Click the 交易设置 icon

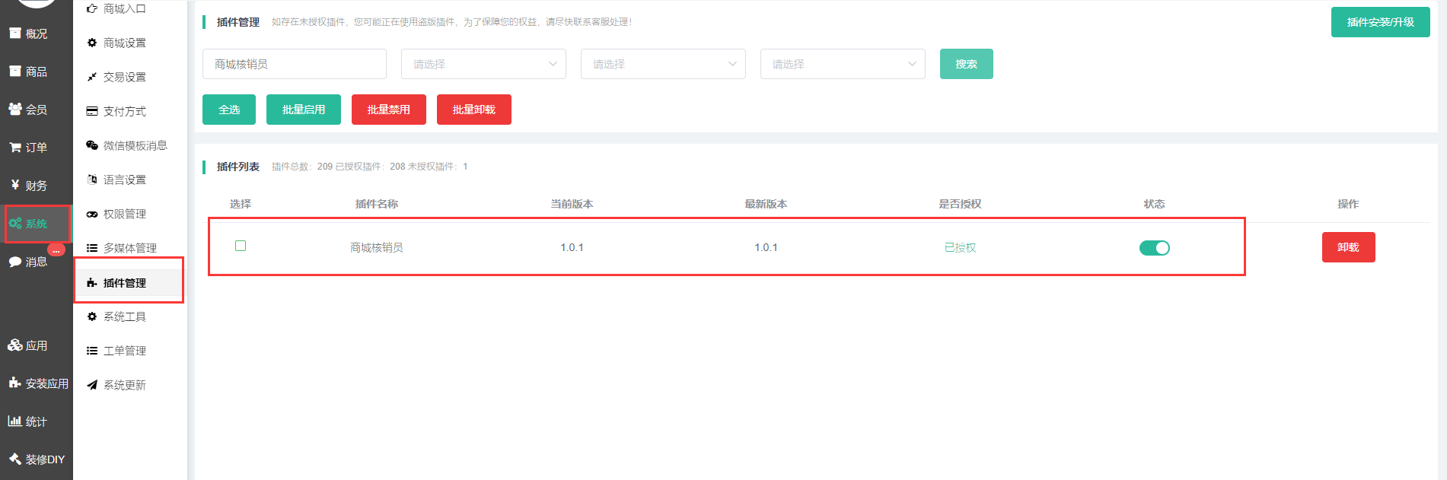coord(92,77)
